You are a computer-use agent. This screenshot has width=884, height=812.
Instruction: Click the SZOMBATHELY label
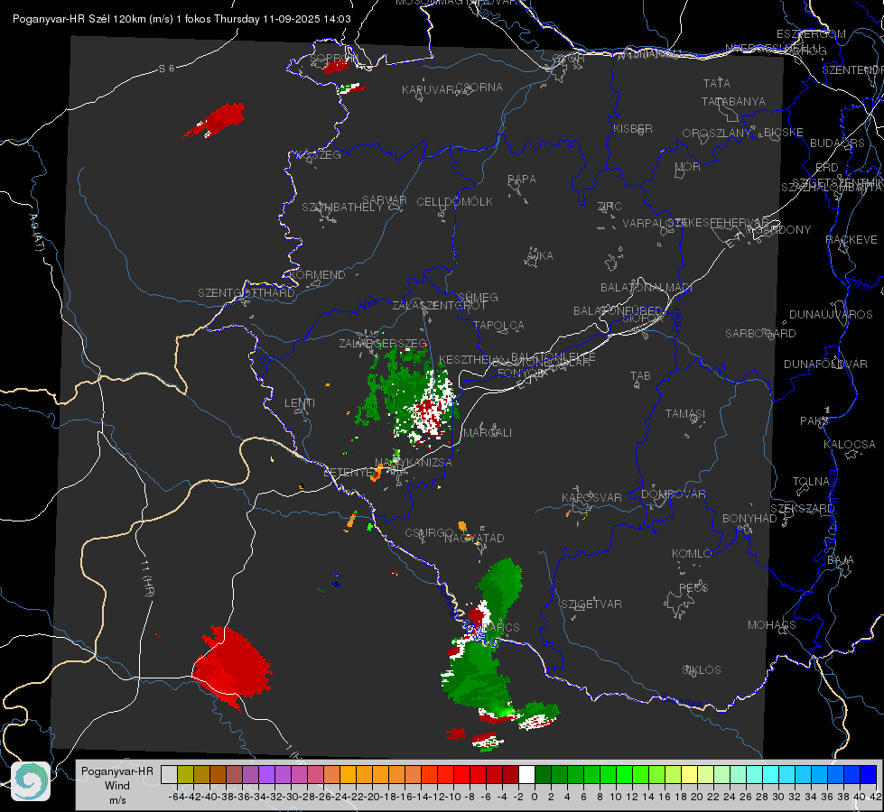[x=341, y=208]
